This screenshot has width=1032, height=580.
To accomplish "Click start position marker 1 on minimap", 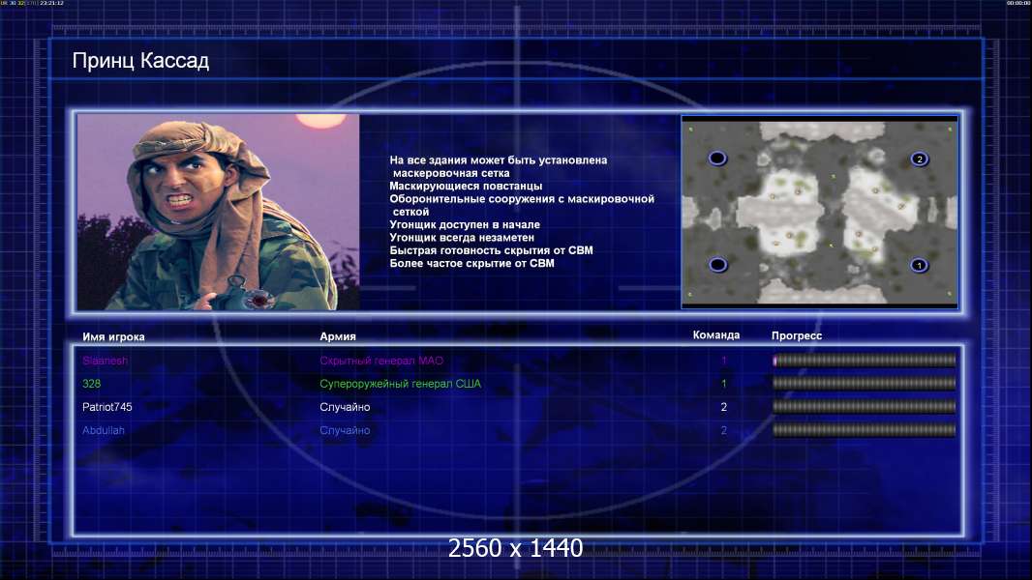I will click(x=919, y=266).
